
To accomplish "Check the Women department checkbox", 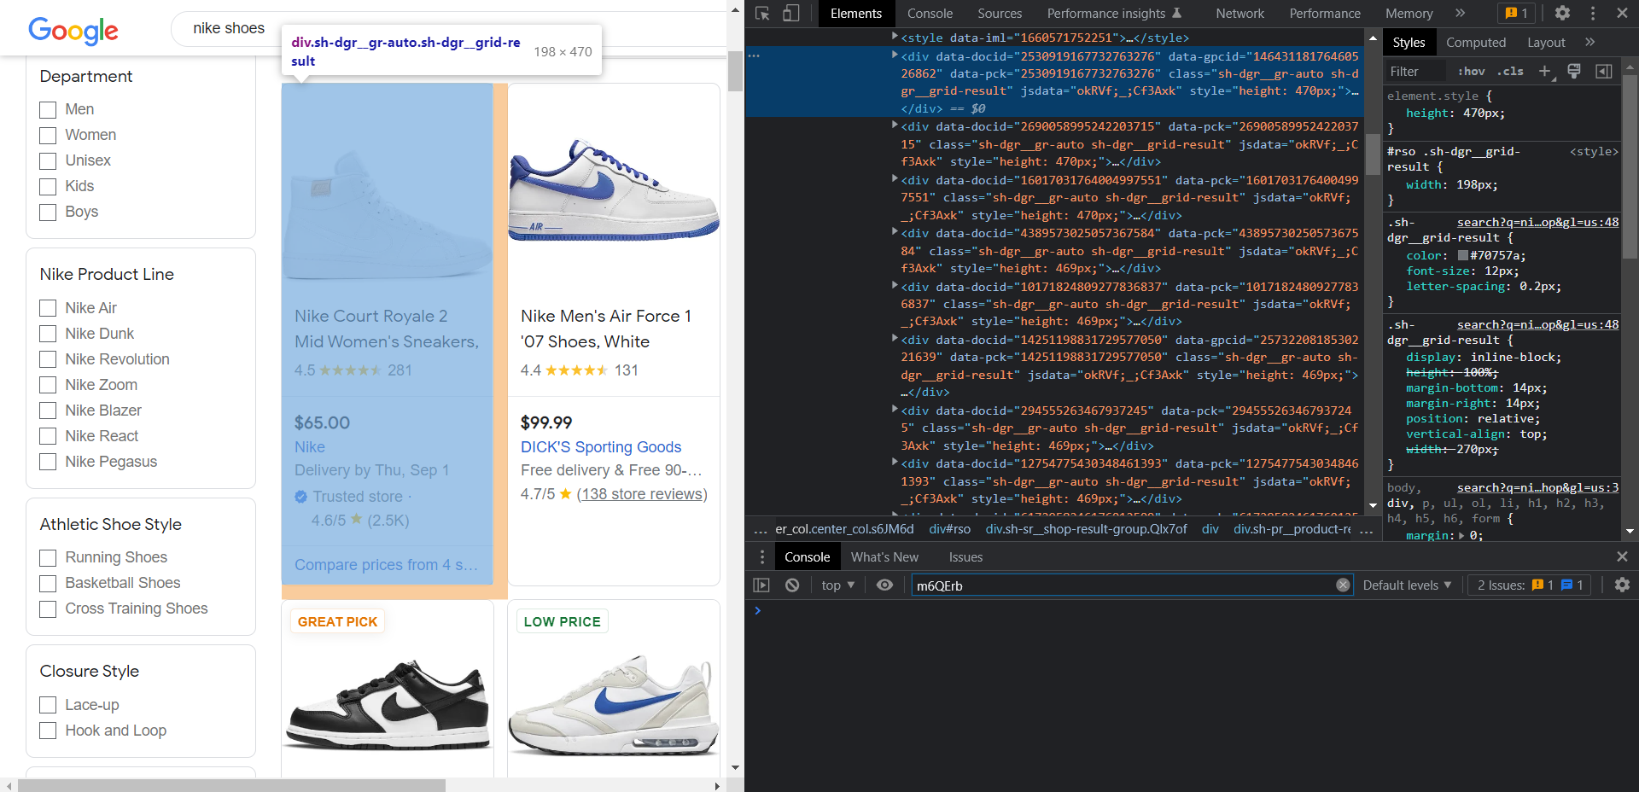I will (48, 136).
